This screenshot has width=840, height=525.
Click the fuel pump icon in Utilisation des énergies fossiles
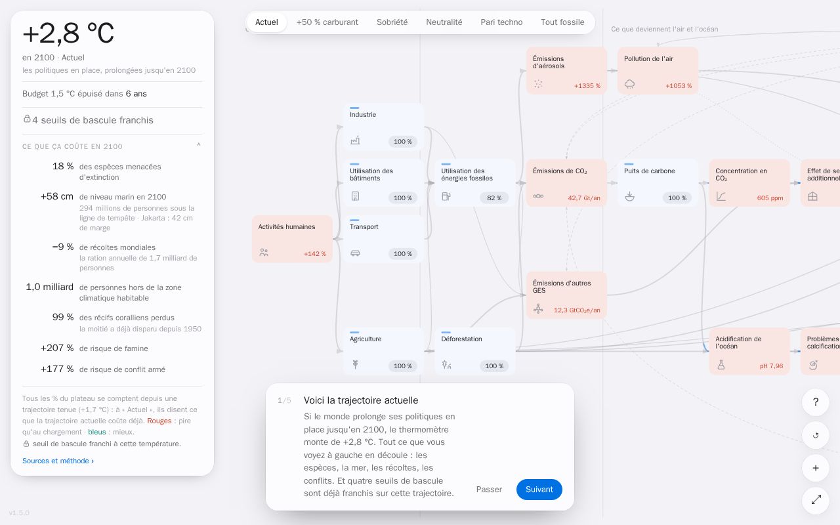pyautogui.click(x=446, y=196)
